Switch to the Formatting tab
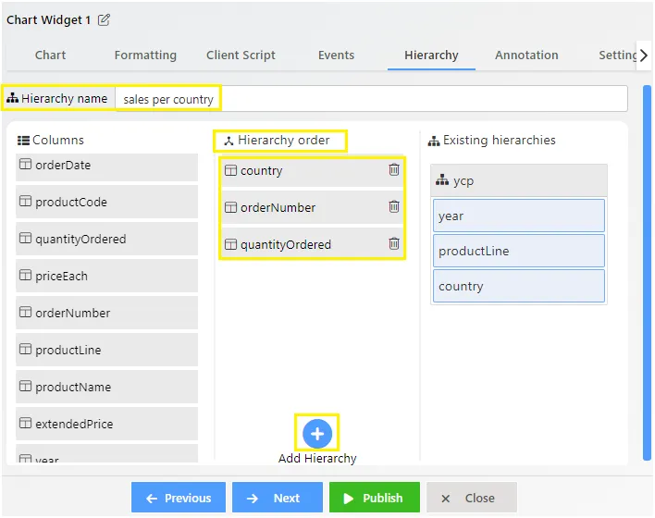The width and height of the screenshot is (655, 518). click(x=145, y=55)
